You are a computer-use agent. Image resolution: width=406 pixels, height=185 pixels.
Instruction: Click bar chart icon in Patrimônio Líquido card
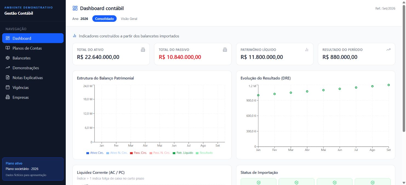click(307, 50)
